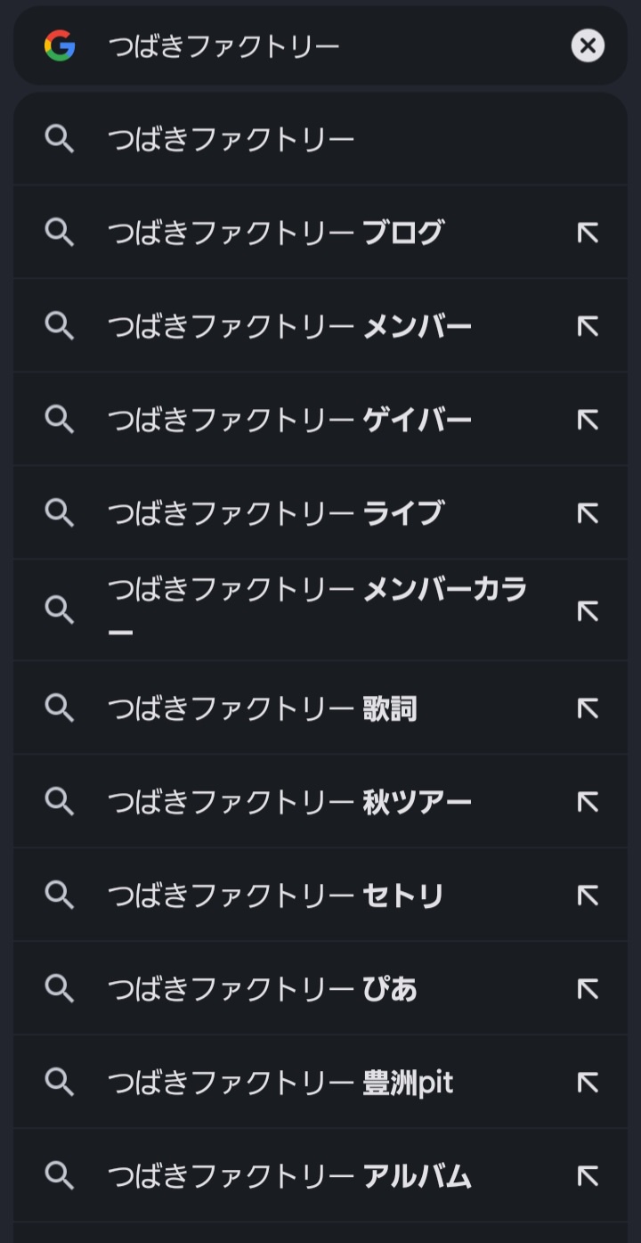Fill query arrow for ゲイバー suggestion
641x1243 pixels.
click(588, 420)
